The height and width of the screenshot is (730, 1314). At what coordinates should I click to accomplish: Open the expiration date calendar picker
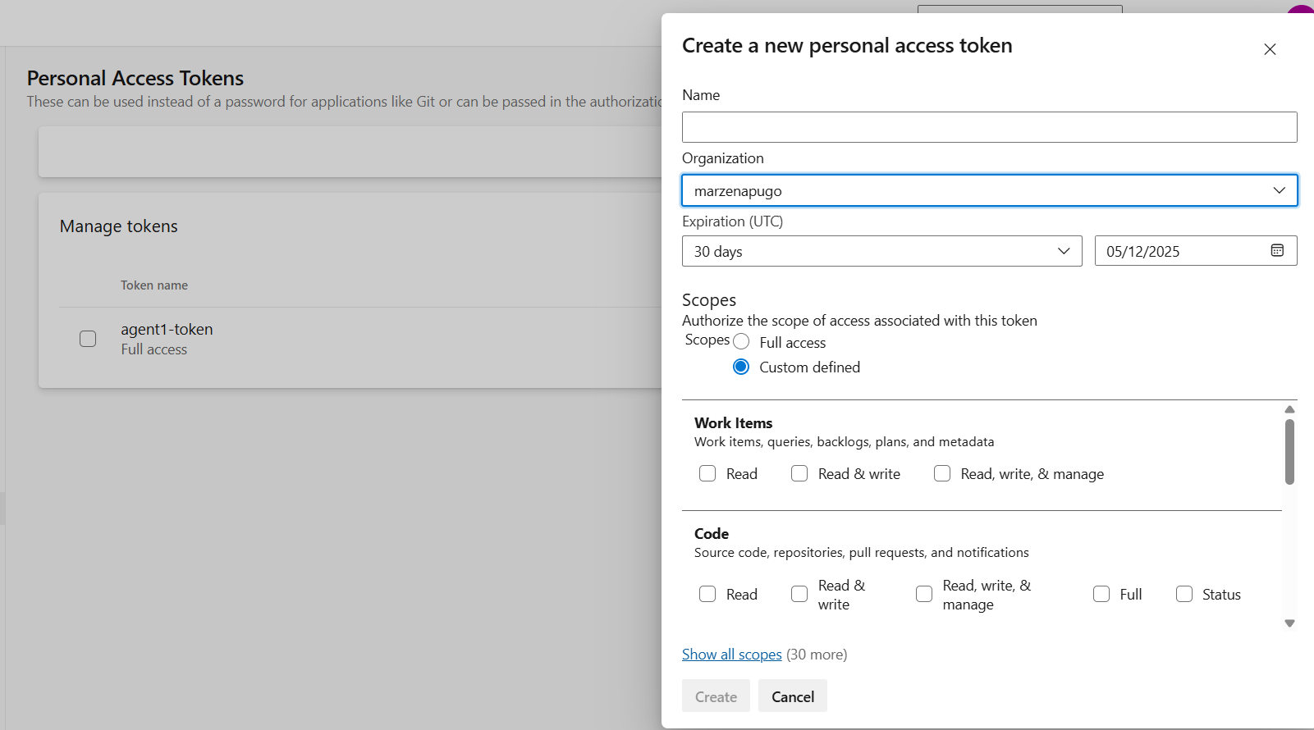pos(1277,251)
